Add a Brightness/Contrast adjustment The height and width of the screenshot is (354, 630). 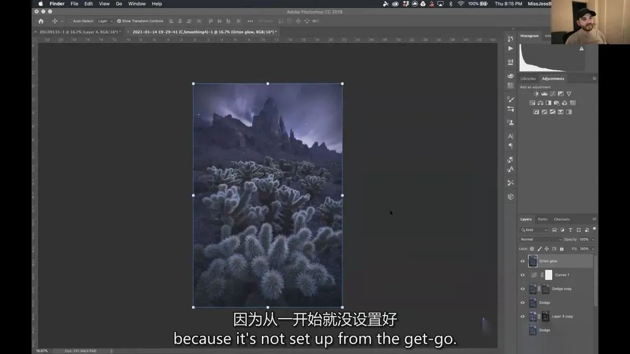click(536, 94)
